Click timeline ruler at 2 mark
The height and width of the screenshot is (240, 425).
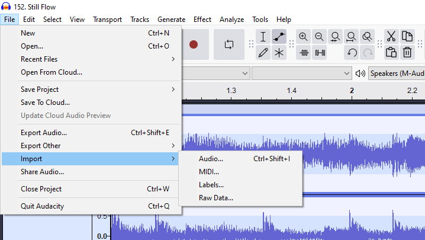[352, 91]
